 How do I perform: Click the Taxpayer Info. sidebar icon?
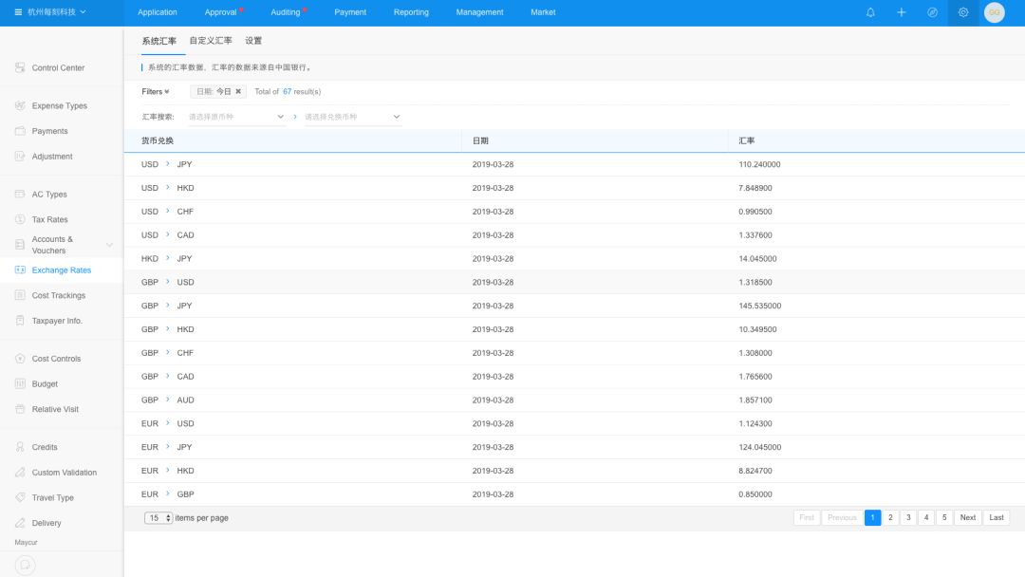pyautogui.click(x=20, y=320)
